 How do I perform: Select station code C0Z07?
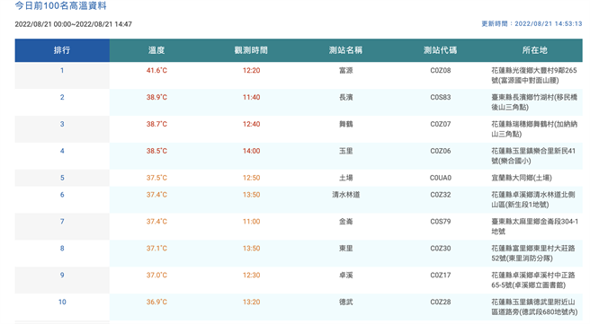click(x=440, y=124)
